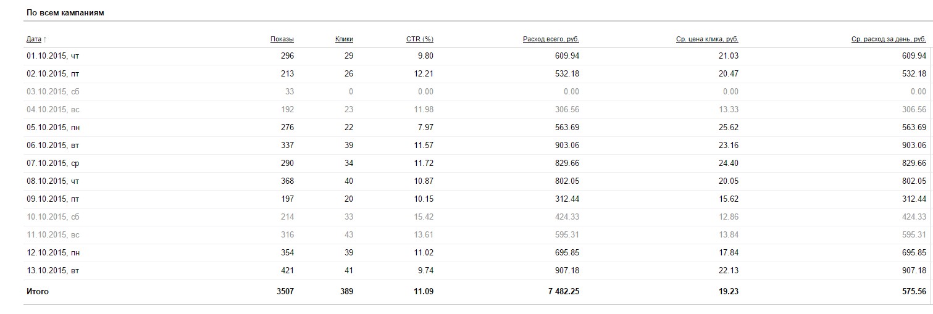Sort by Ср. расход за день header
The image size is (933, 314).
(x=889, y=39)
